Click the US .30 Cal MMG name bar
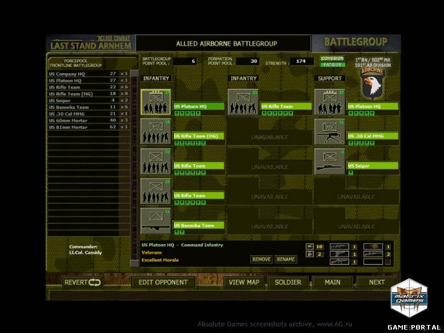 tap(373, 136)
